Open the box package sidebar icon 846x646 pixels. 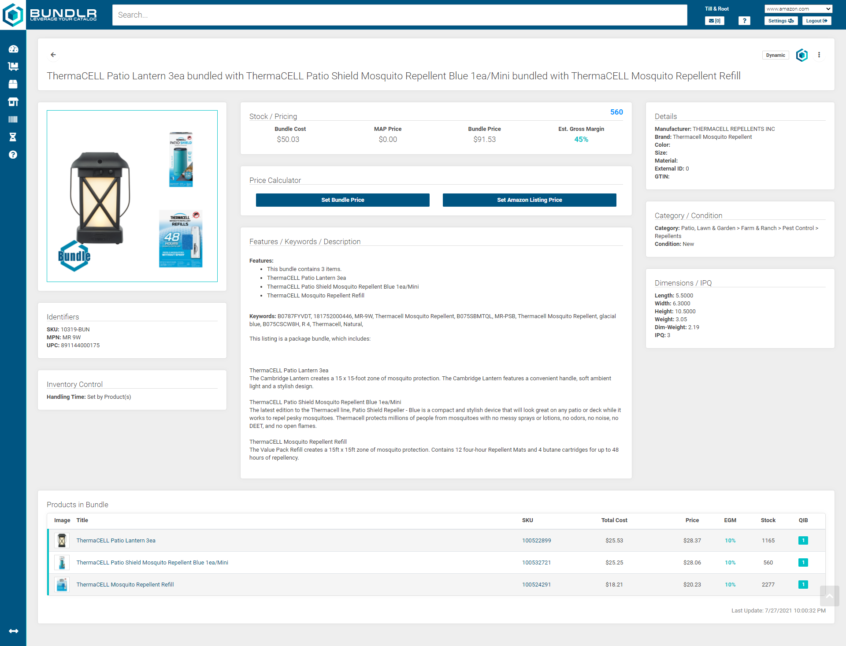pos(13,84)
